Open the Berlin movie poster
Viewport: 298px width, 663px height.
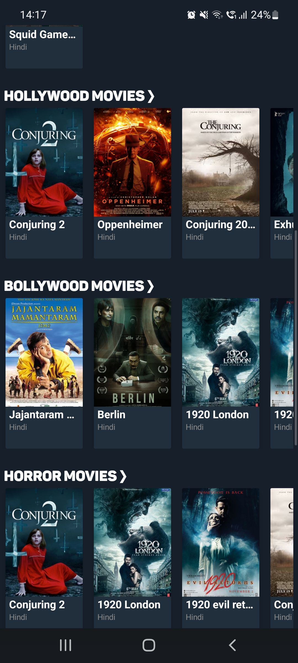[132, 352]
